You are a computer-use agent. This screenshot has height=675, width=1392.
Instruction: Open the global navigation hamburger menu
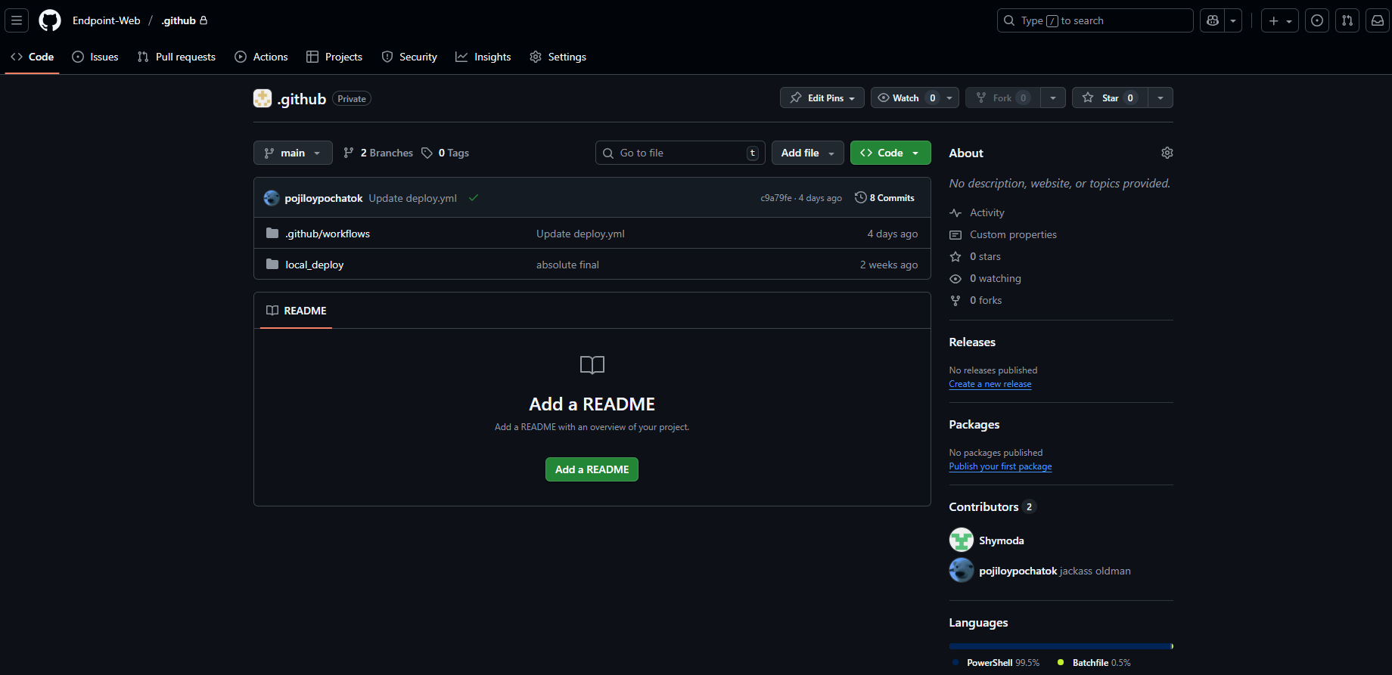click(x=17, y=20)
